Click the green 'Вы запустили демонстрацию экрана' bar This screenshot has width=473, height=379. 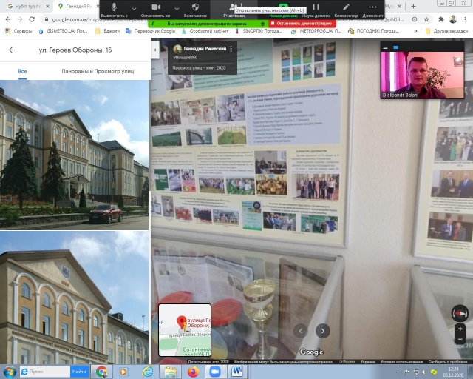pyautogui.click(x=208, y=23)
